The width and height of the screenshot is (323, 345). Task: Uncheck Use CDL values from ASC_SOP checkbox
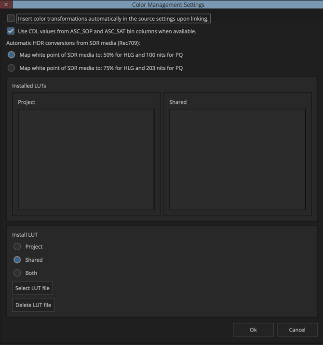click(11, 31)
